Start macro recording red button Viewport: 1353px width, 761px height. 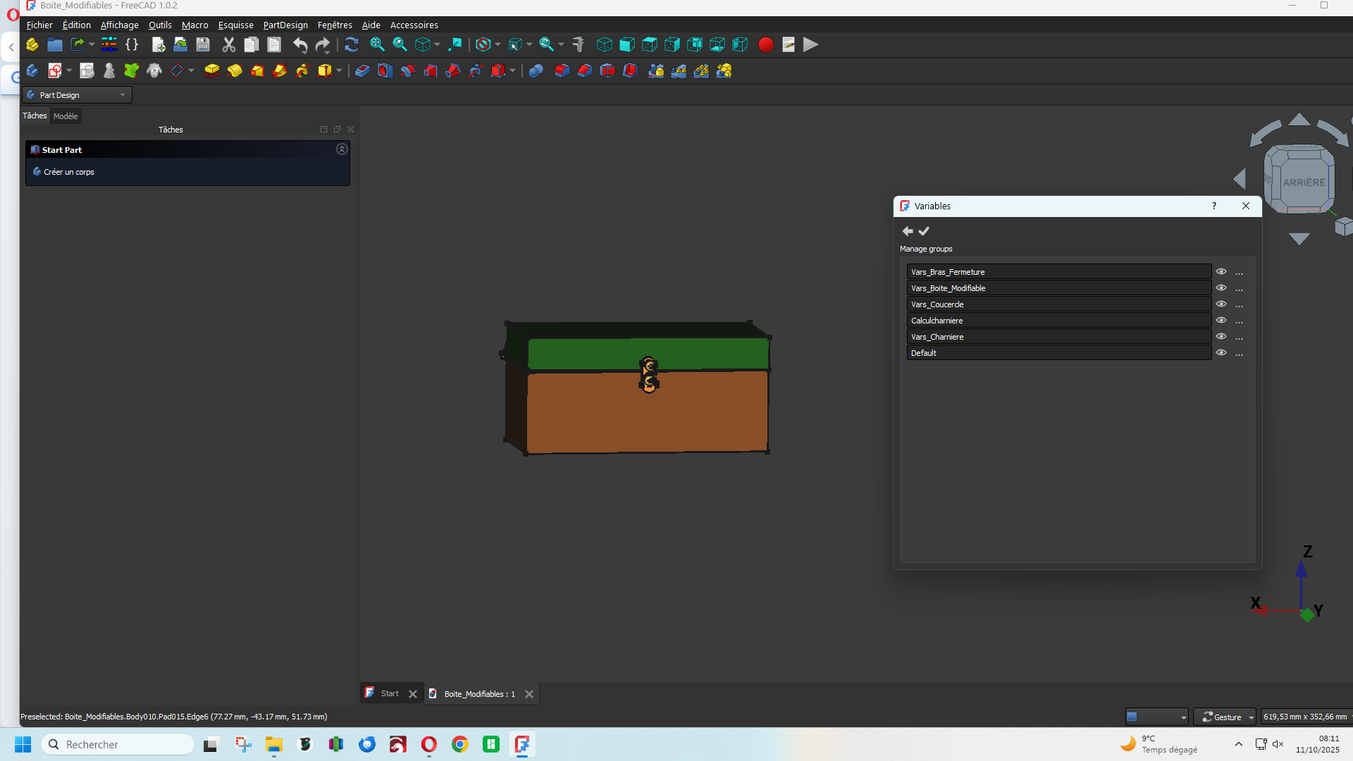[x=766, y=44]
